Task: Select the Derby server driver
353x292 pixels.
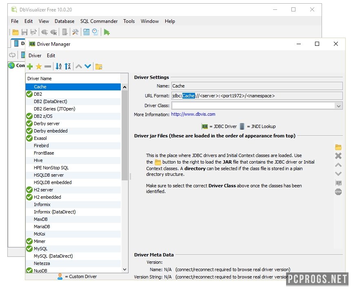Action: point(73,124)
